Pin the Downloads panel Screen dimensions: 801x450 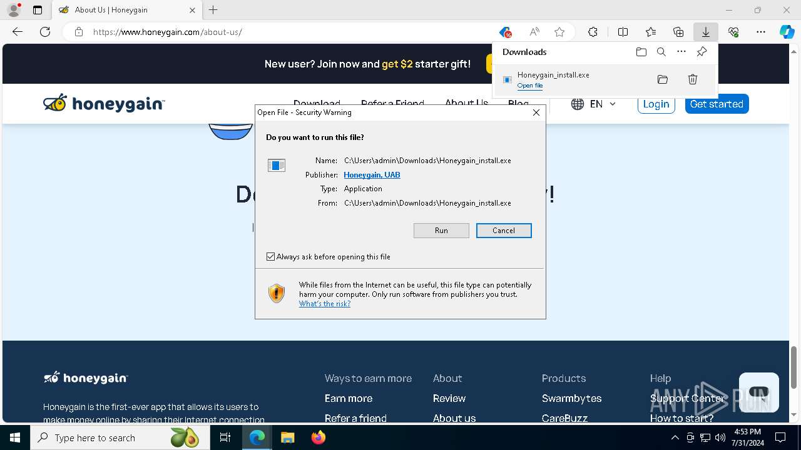pos(702,52)
